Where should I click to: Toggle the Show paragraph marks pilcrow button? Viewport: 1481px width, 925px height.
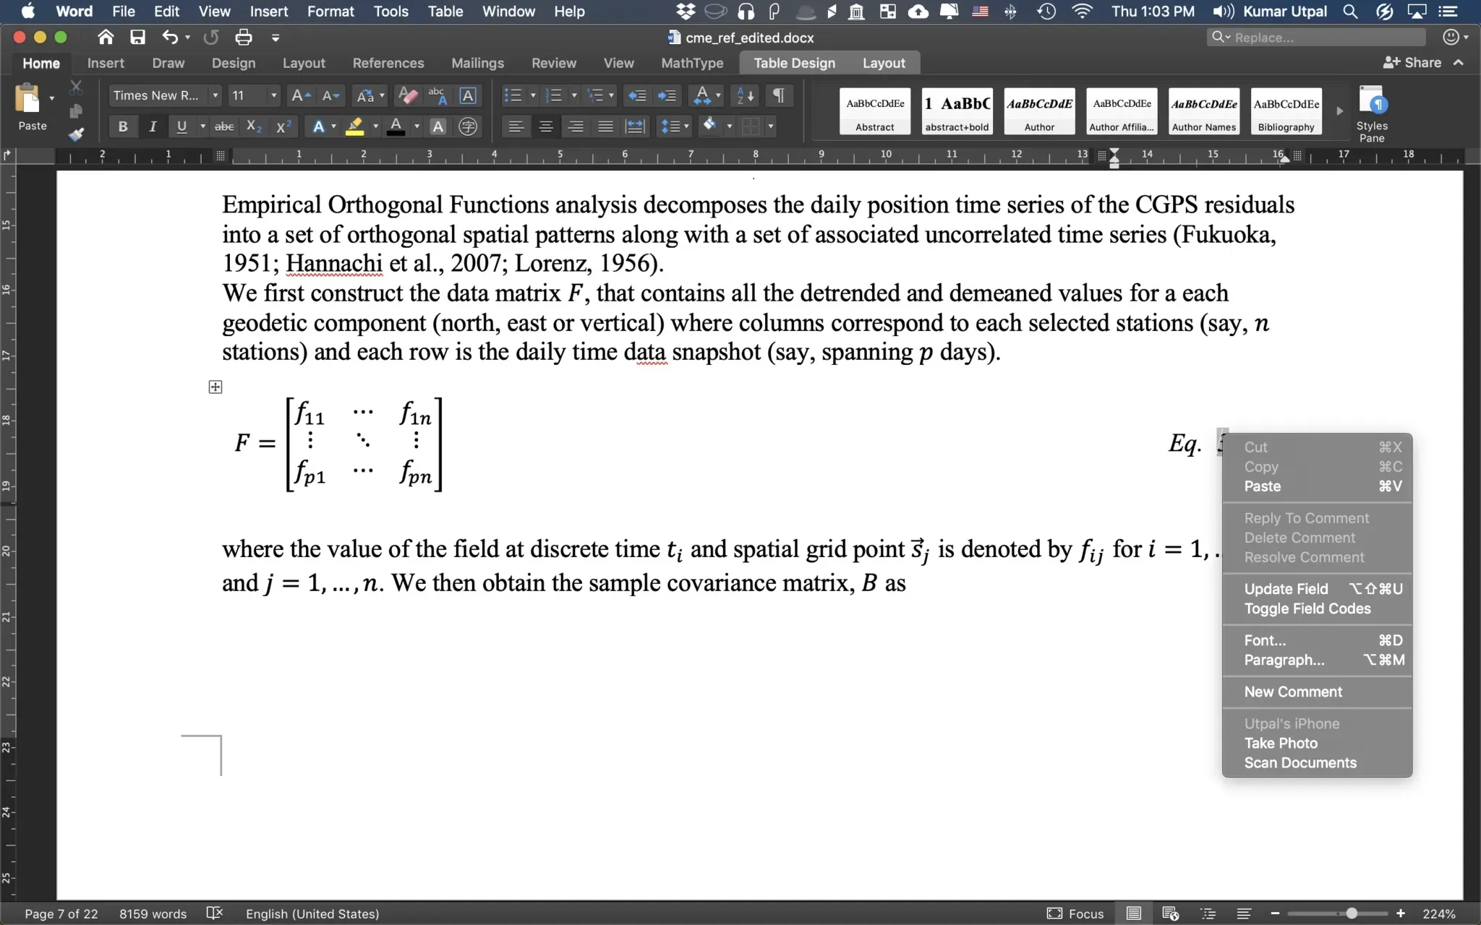coord(779,95)
